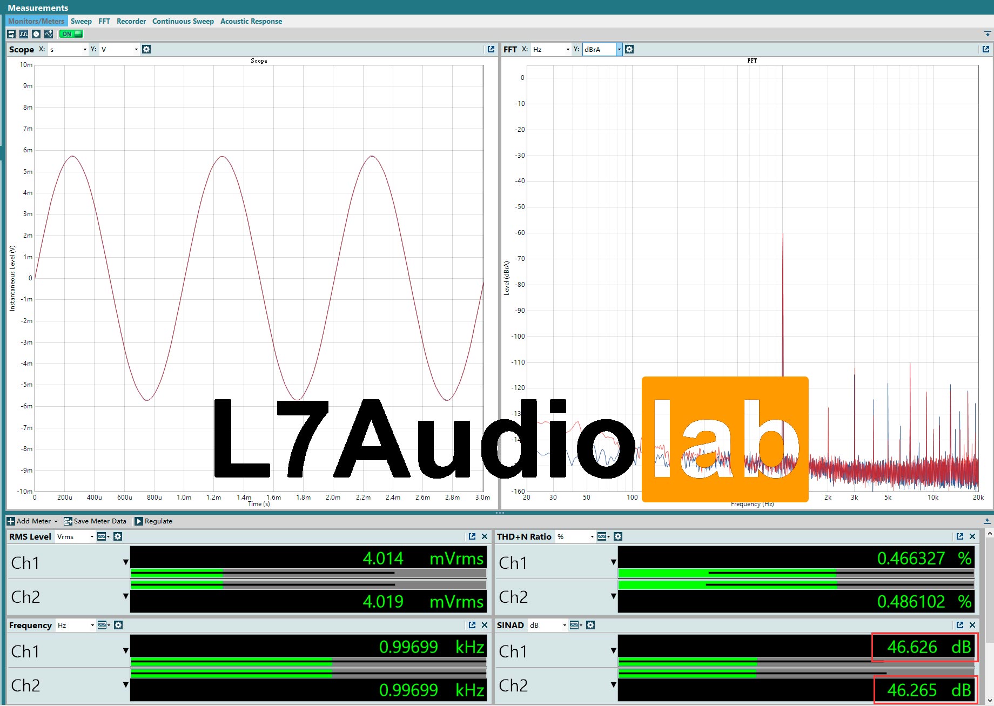Click the Frequency Ch1 0.99699 kHz reading
Screen dimensions: 994x706
(432, 647)
